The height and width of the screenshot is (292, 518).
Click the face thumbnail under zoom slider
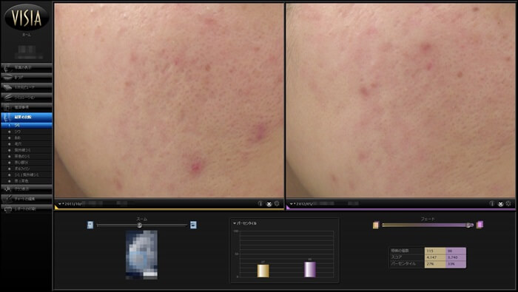point(142,255)
